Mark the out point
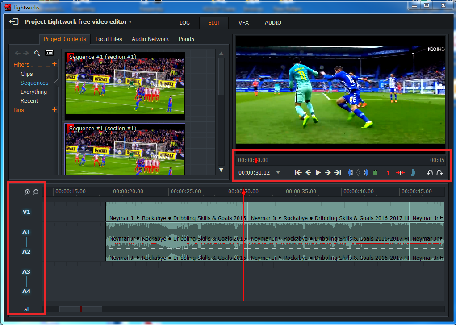The image size is (456, 325). click(366, 173)
